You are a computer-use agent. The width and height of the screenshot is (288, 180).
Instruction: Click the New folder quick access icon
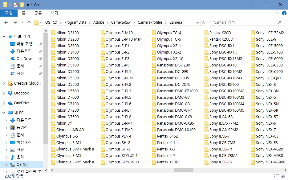pos(22,5)
